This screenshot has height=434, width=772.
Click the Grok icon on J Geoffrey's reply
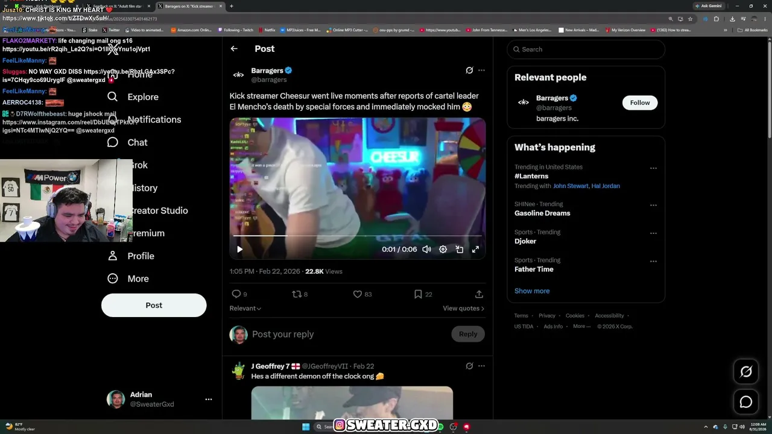469,366
